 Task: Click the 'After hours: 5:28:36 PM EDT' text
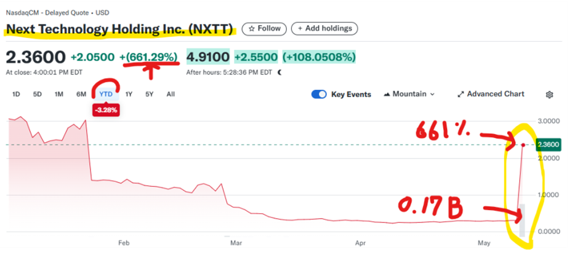229,72
